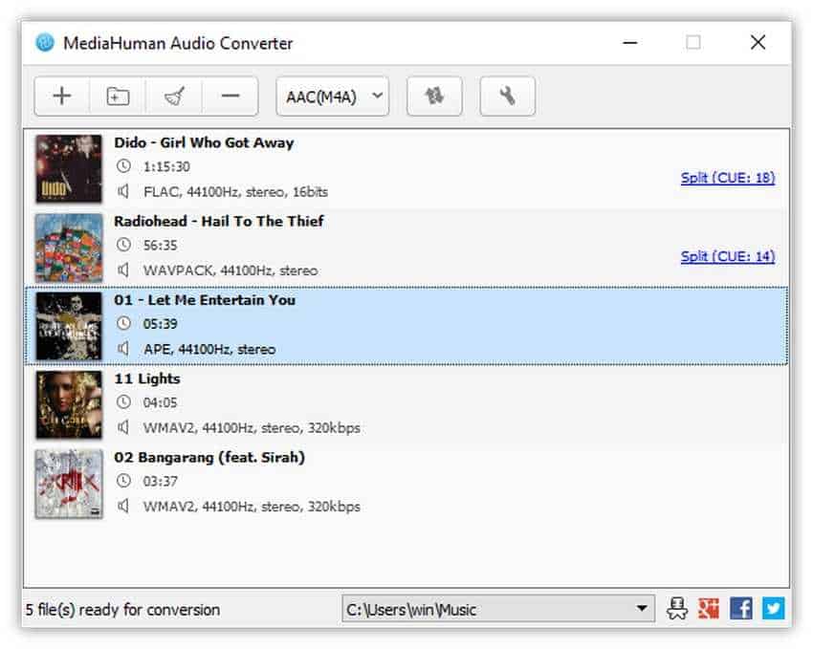The width and height of the screenshot is (813, 649).
Task: Click '5 file(s) ready for conversion' status text
Action: pyautogui.click(x=122, y=610)
